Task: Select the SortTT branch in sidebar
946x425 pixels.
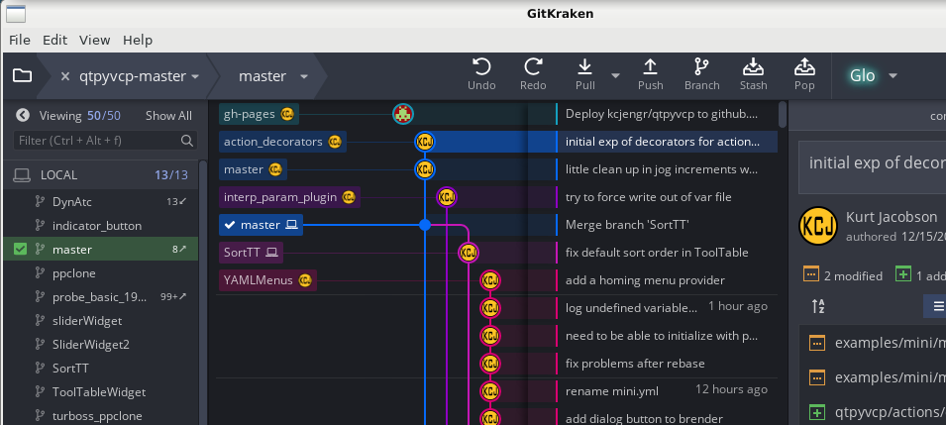Action: [x=101, y=368]
